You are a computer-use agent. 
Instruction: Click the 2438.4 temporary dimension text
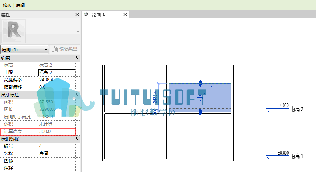tap(155, 97)
